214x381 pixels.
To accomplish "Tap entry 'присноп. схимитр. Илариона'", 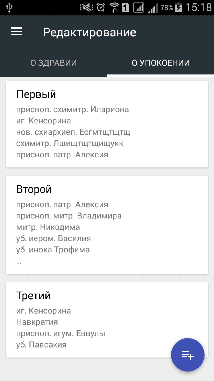I will [x=72, y=109].
